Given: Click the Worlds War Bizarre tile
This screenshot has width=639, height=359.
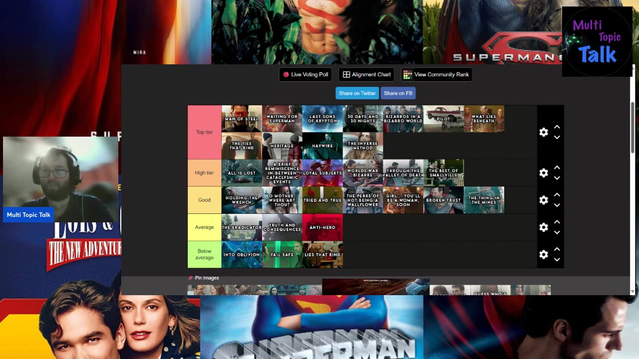Looking at the screenshot, I should point(363,173).
